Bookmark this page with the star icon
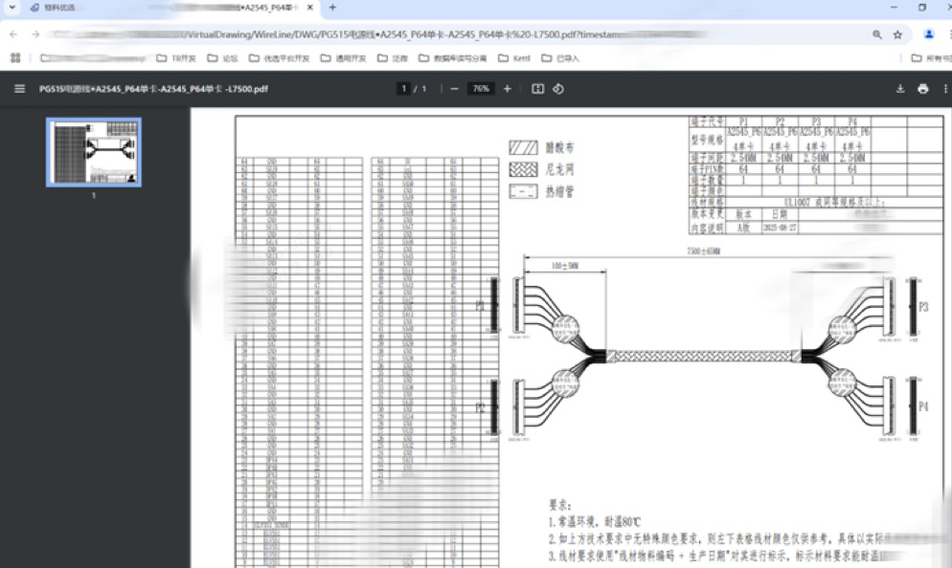Image resolution: width=952 pixels, height=568 pixels. point(897,34)
